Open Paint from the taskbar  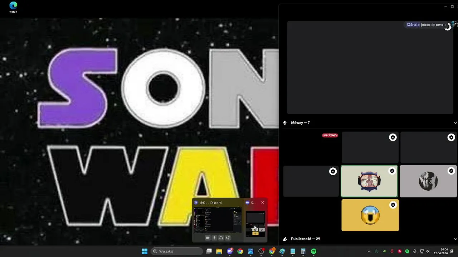tap(282, 251)
